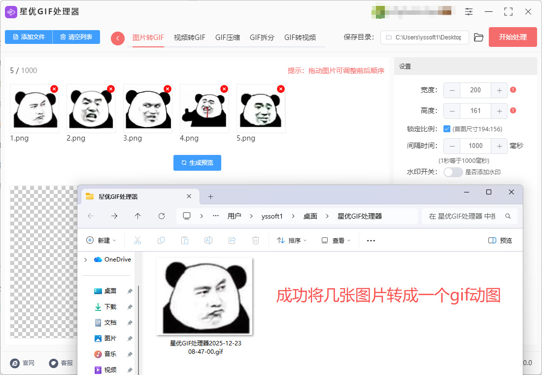Select the generated GIF file thumbnail
This screenshot has height=375, width=542.
(x=204, y=297)
